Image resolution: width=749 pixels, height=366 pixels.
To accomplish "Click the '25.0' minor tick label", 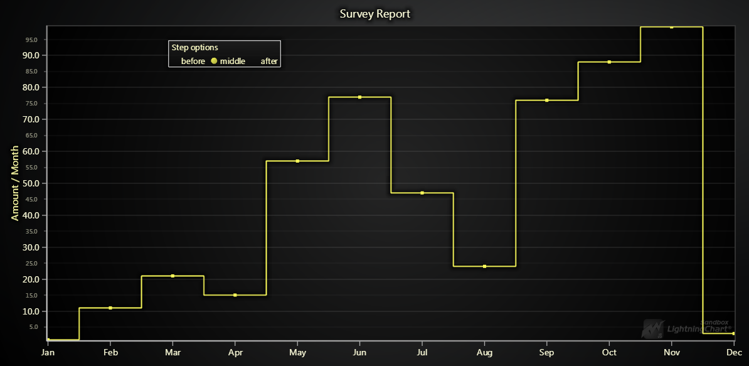I will coord(31,263).
